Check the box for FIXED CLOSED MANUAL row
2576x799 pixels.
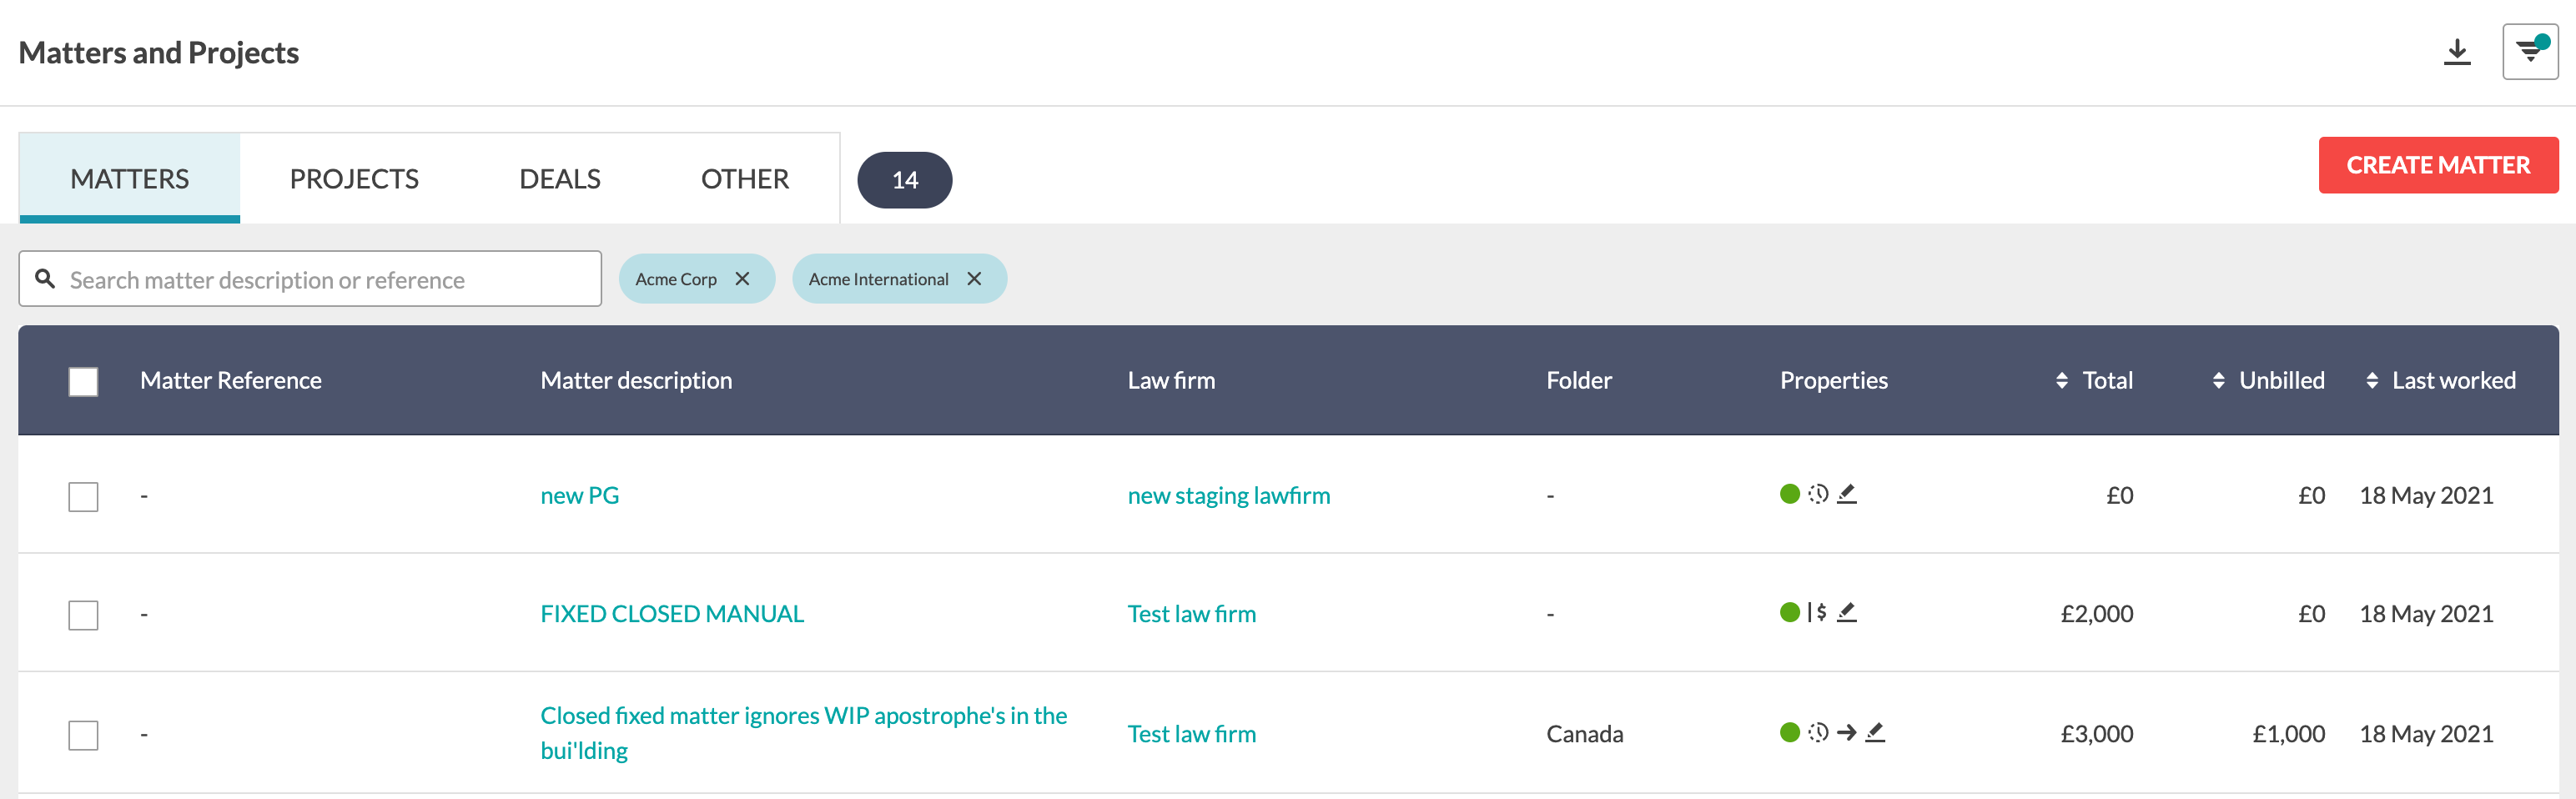click(83, 614)
